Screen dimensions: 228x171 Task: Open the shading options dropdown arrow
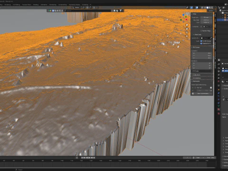click(x=214, y=8)
